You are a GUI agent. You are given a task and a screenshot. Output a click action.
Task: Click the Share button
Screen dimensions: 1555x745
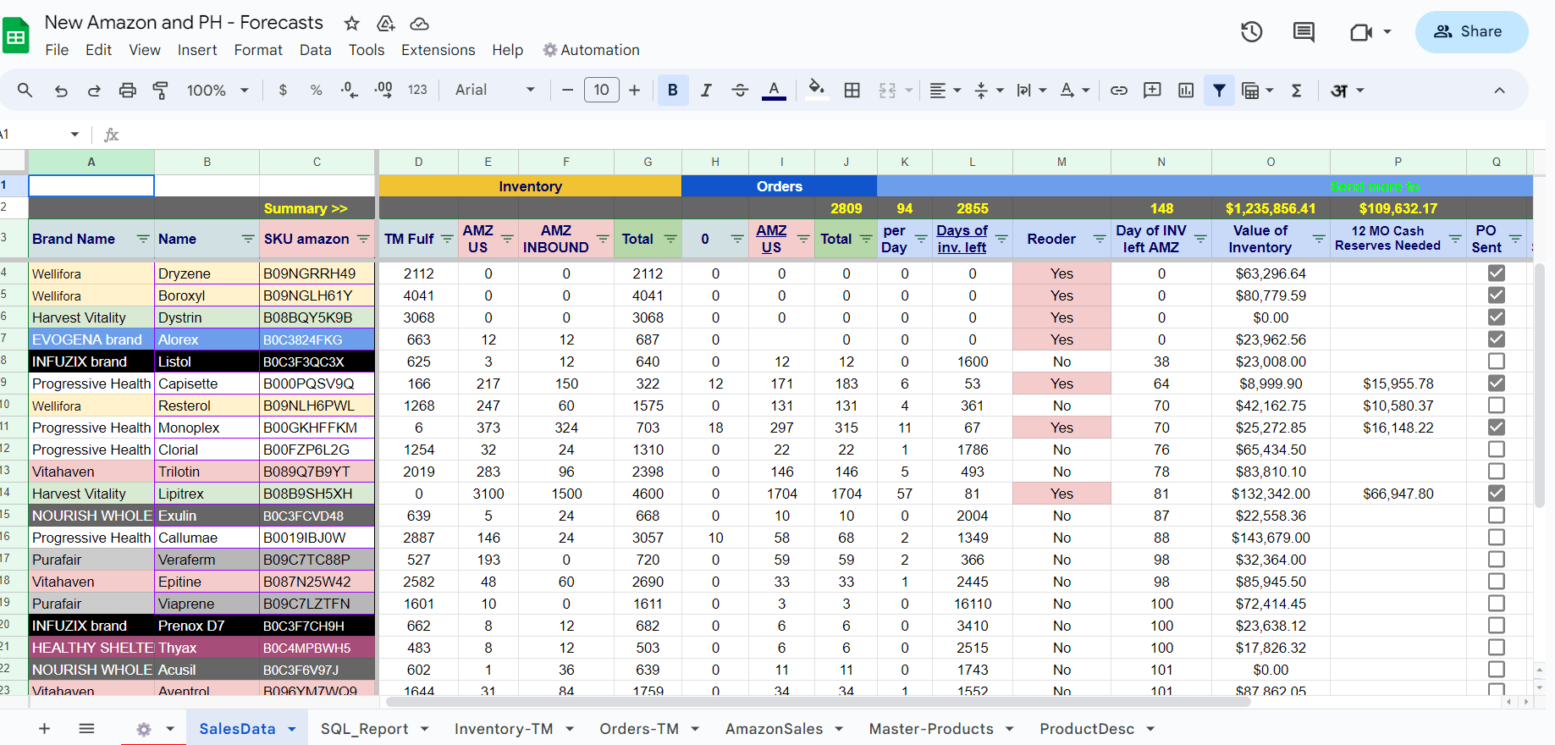click(1471, 32)
